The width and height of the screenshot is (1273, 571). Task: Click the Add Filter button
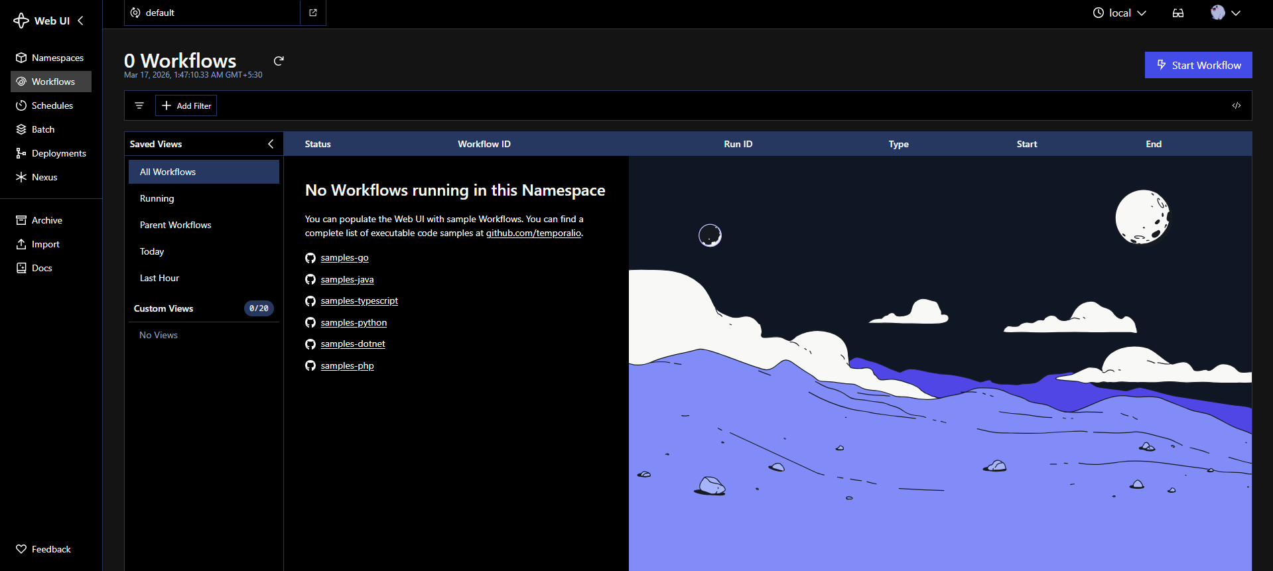pyautogui.click(x=186, y=105)
